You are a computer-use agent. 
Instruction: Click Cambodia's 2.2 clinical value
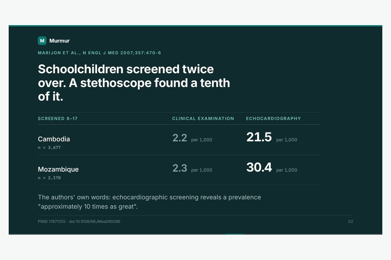click(x=180, y=138)
